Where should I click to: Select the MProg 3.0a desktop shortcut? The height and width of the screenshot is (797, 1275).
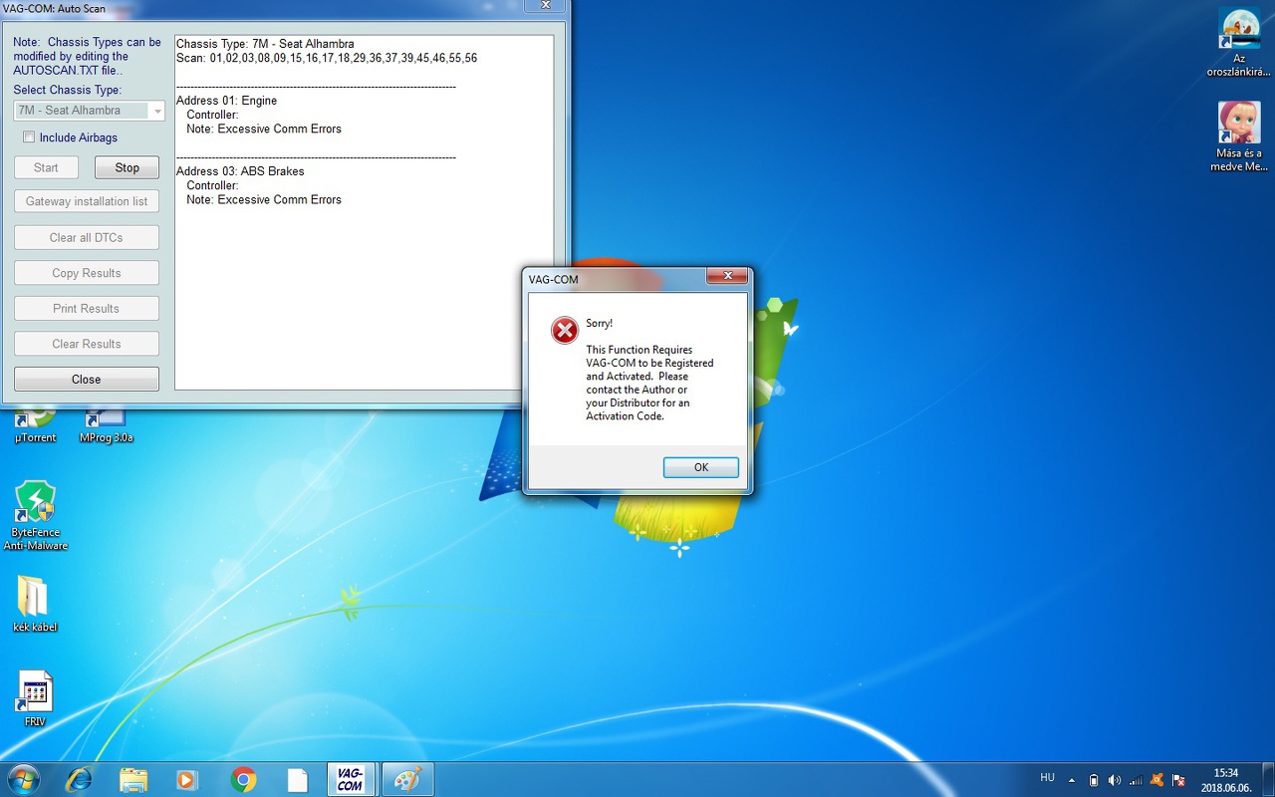click(x=106, y=425)
